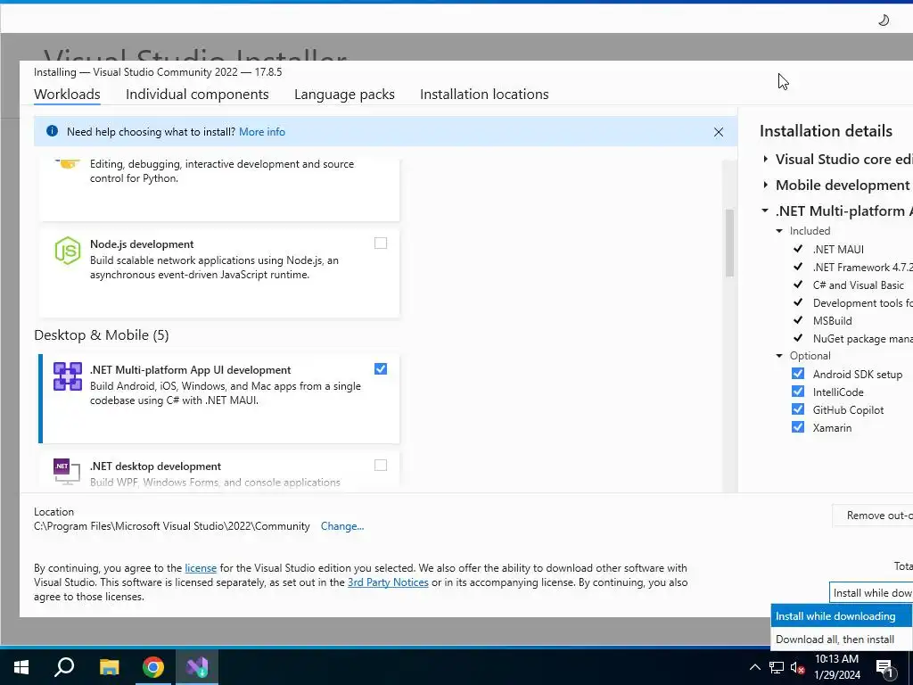
Task: Open the More info link
Action: 262,132
